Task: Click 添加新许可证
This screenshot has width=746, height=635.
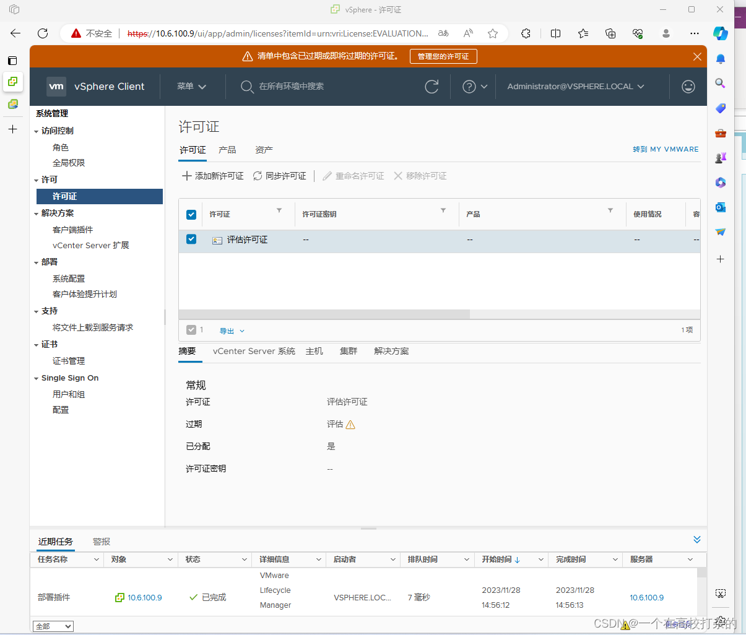Action: (213, 176)
